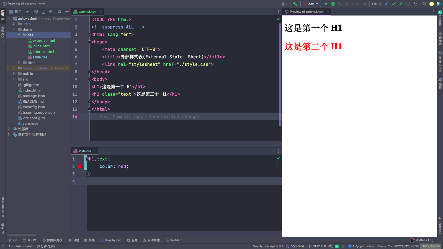Click the locate file crosshair icon
The image size is (443, 249).
[x=36, y=12]
